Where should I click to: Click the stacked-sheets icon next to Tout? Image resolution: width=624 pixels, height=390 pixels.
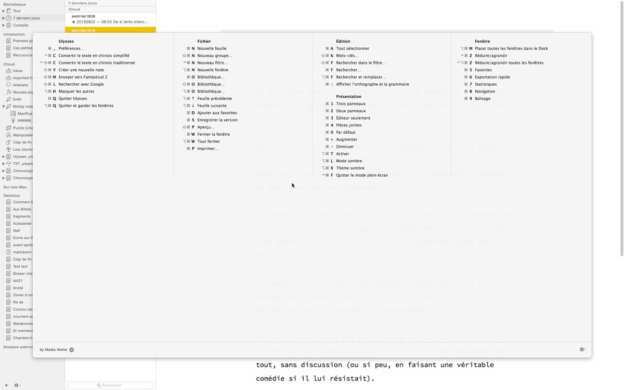tap(9, 11)
